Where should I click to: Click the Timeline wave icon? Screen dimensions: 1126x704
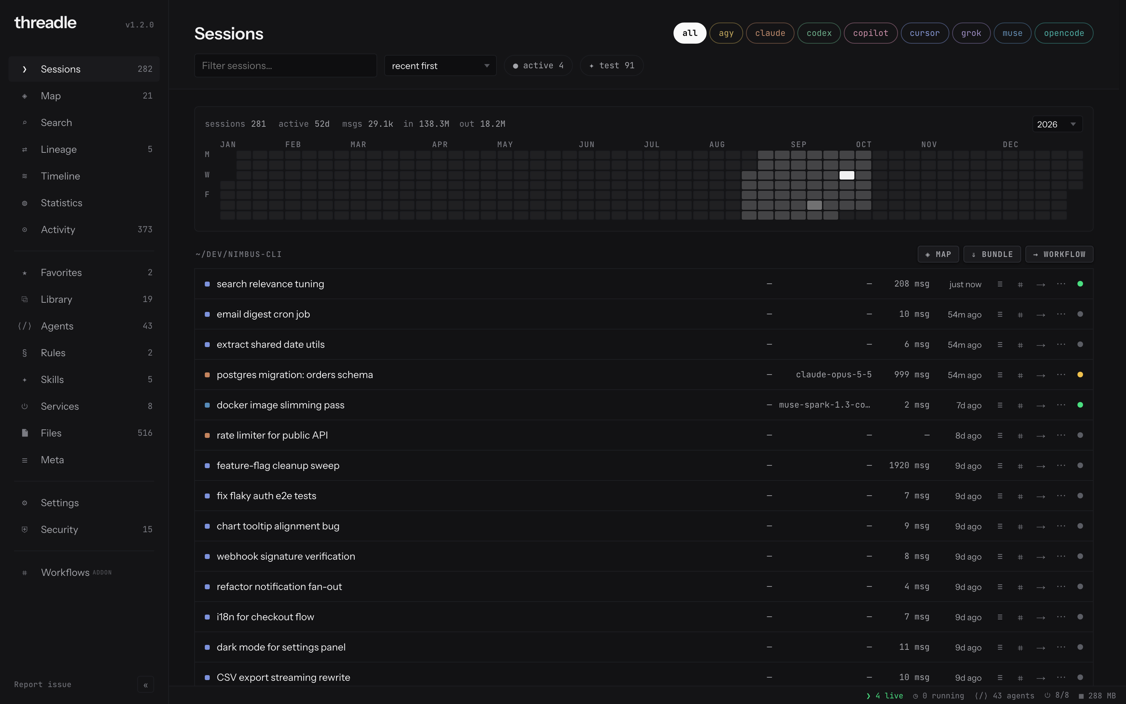[25, 176]
